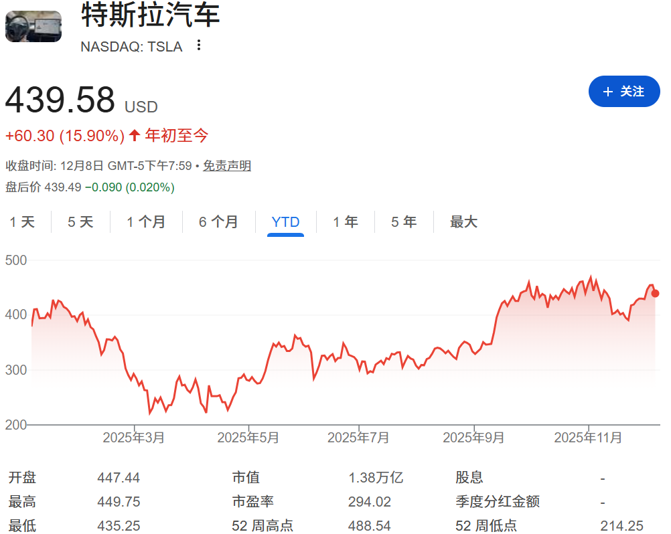
Task: Click the 关注 follow button
Action: pyautogui.click(x=623, y=92)
